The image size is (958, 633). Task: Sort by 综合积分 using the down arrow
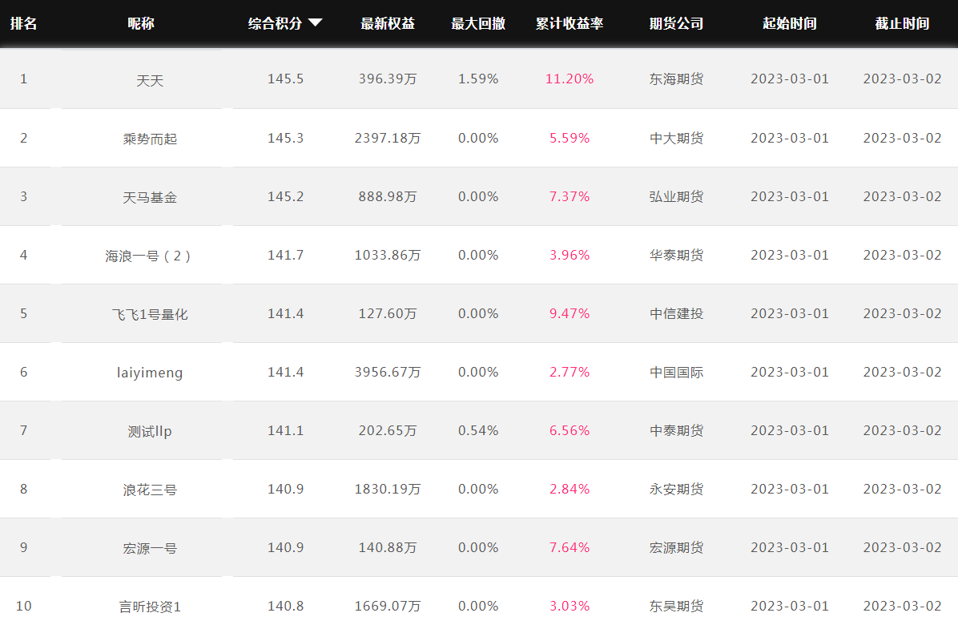click(316, 23)
